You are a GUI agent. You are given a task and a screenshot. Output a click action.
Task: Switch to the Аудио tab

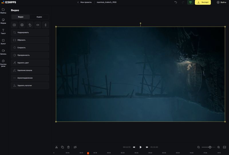coord(39,17)
